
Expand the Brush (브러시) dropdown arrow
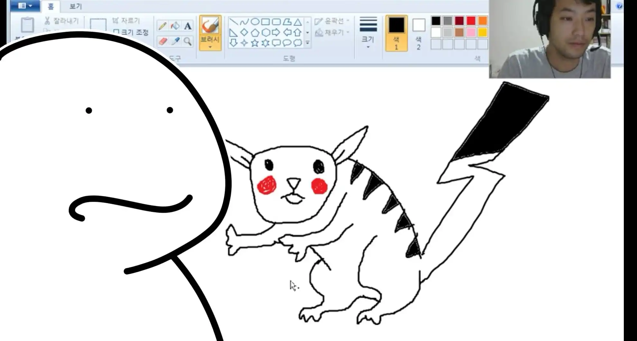point(210,47)
